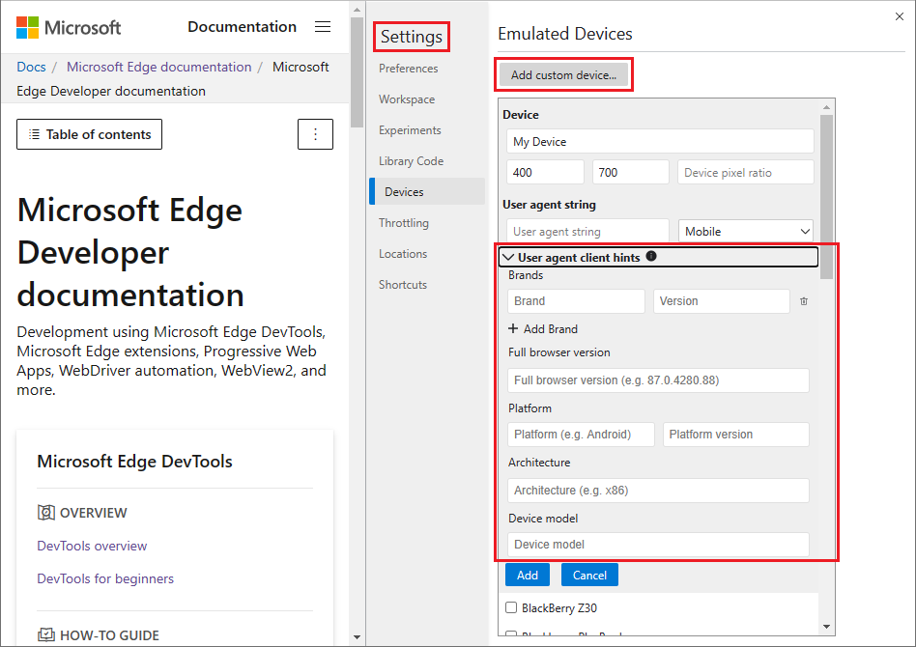
Task: Open the Preferences settings section
Action: [x=410, y=68]
